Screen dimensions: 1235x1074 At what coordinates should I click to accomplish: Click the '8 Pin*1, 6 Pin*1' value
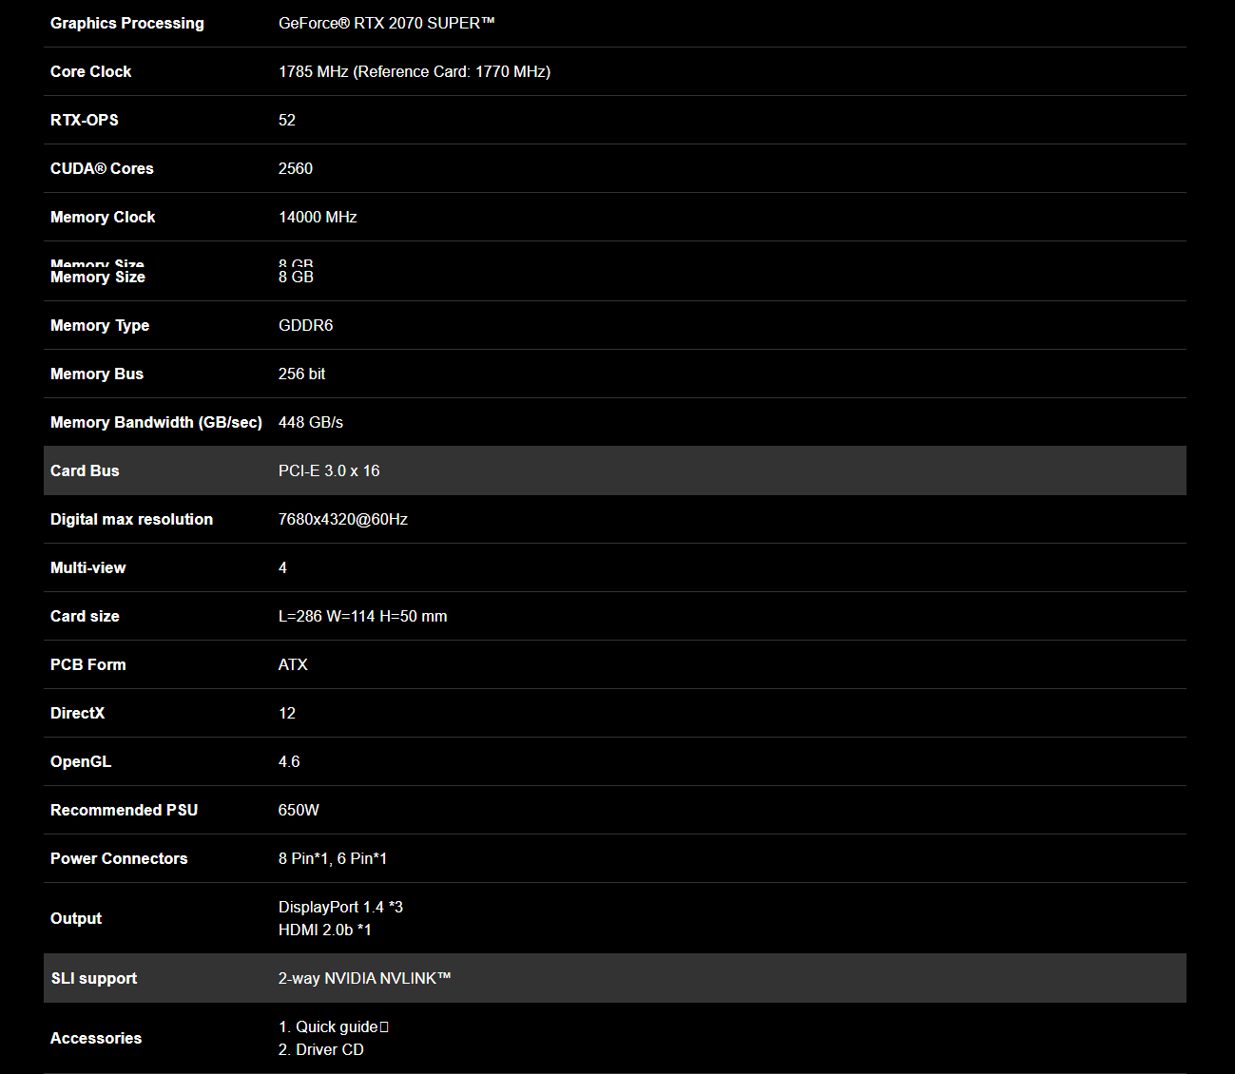[333, 858]
